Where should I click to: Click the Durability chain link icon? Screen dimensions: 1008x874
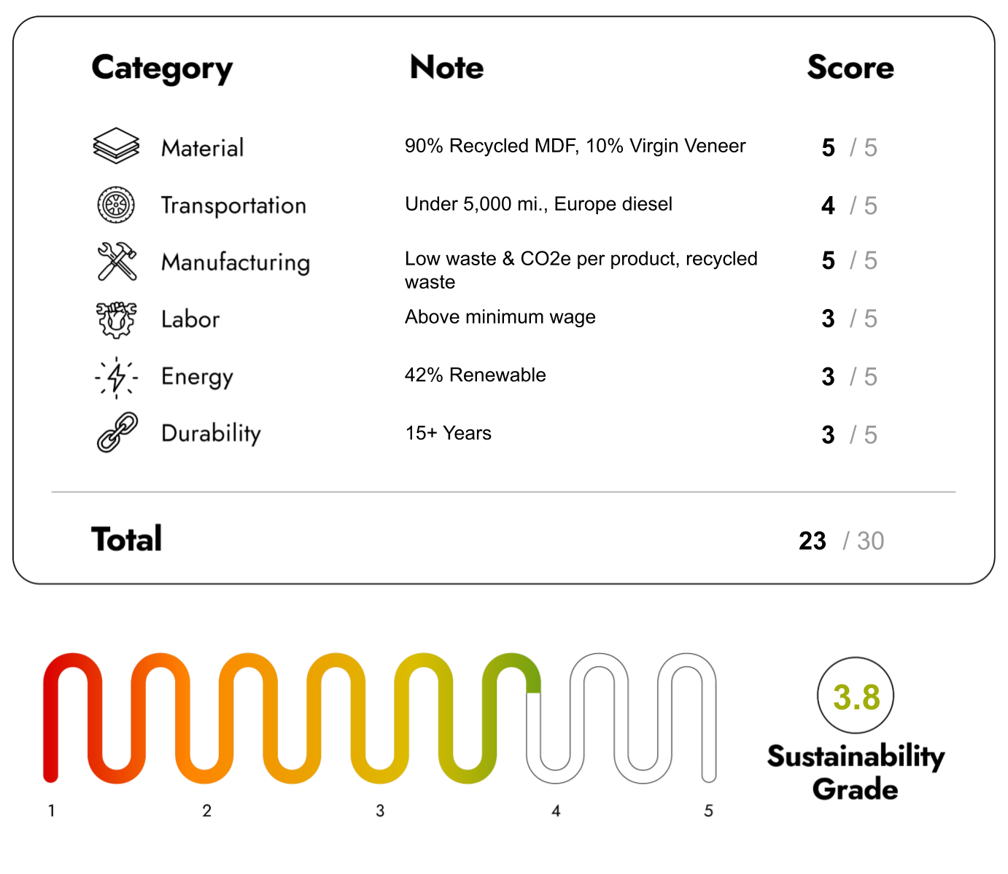pos(117,432)
